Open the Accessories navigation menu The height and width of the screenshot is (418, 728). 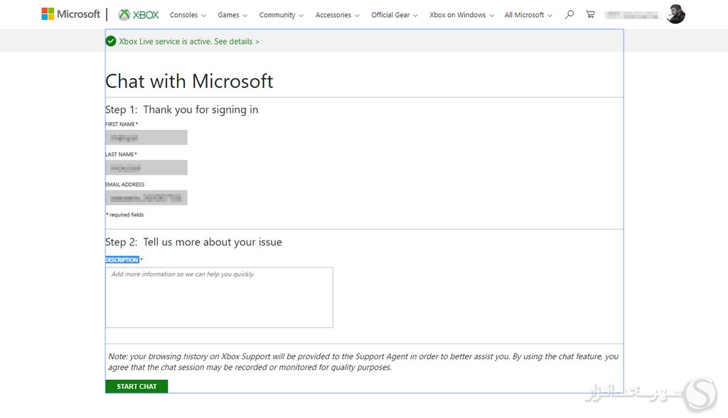pos(337,15)
